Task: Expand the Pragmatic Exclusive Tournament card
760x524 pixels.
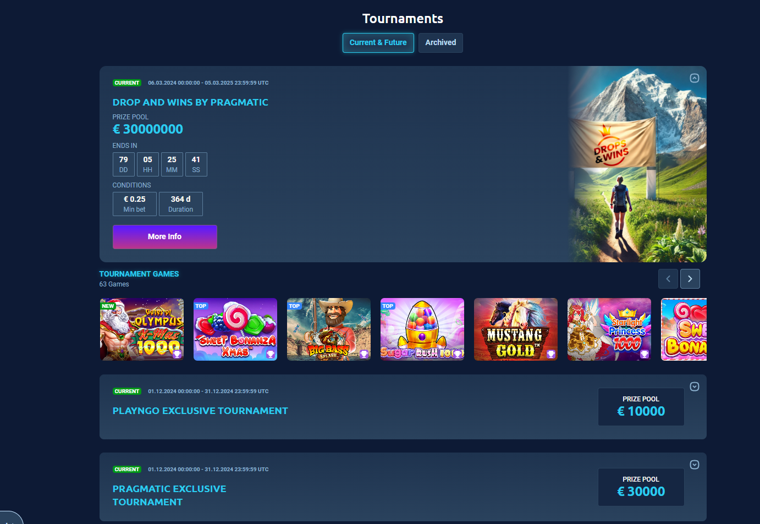Action: [x=695, y=465]
